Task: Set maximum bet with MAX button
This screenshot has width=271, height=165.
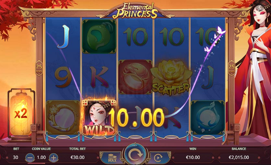Action: pyautogui.click(x=112, y=157)
